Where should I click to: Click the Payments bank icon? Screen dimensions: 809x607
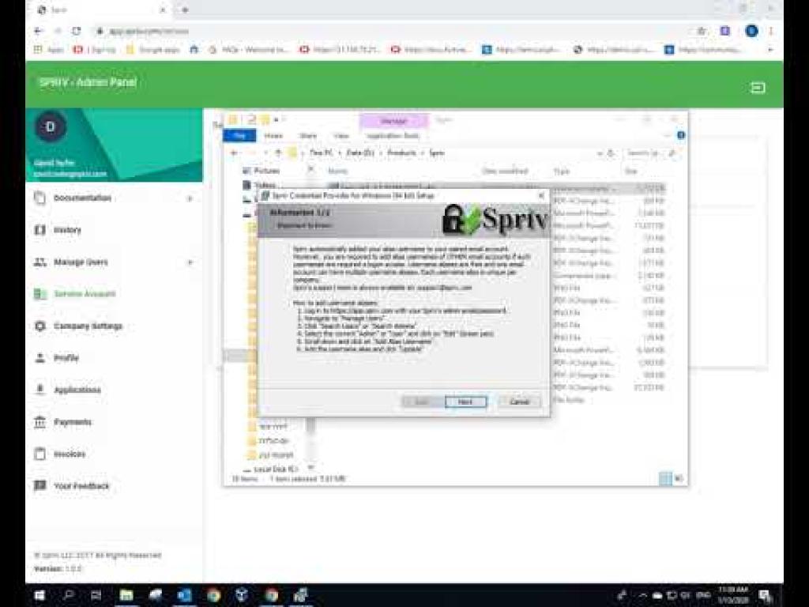pyautogui.click(x=40, y=422)
